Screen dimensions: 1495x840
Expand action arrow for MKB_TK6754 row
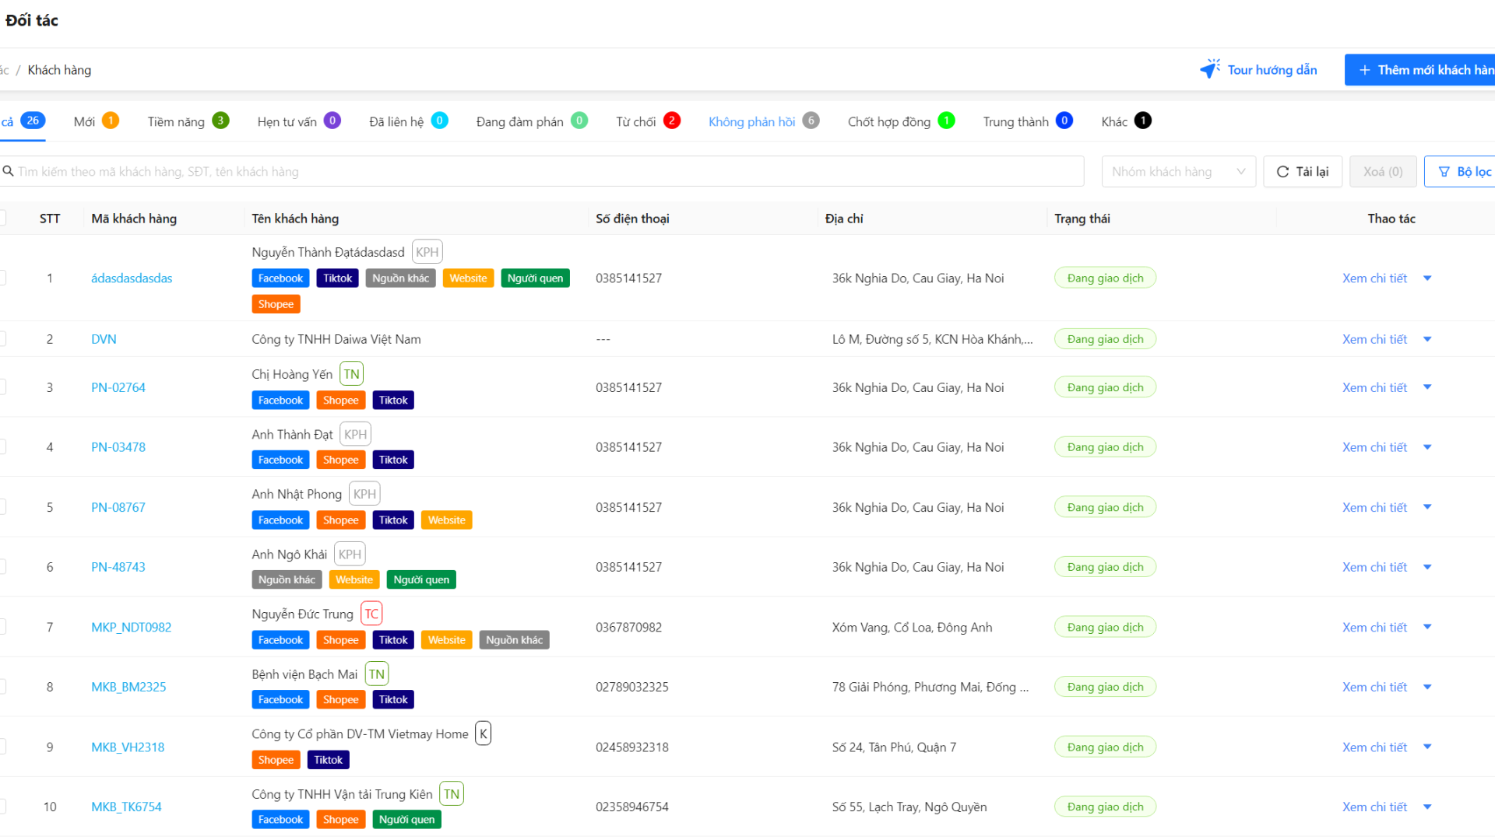click(x=1427, y=807)
